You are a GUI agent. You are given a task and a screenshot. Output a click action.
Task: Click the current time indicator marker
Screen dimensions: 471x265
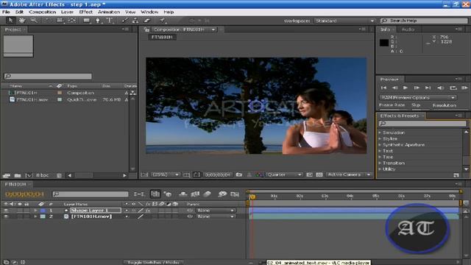tap(252, 197)
